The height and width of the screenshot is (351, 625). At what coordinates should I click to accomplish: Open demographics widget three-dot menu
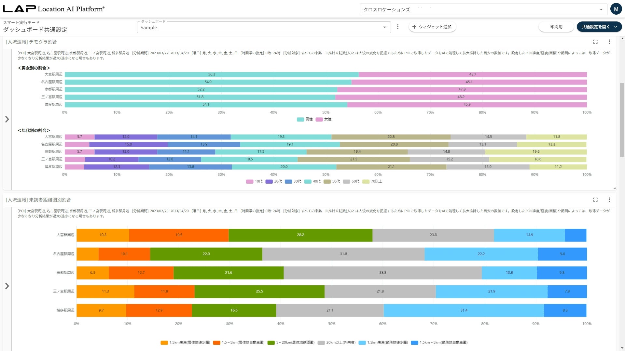[609, 42]
